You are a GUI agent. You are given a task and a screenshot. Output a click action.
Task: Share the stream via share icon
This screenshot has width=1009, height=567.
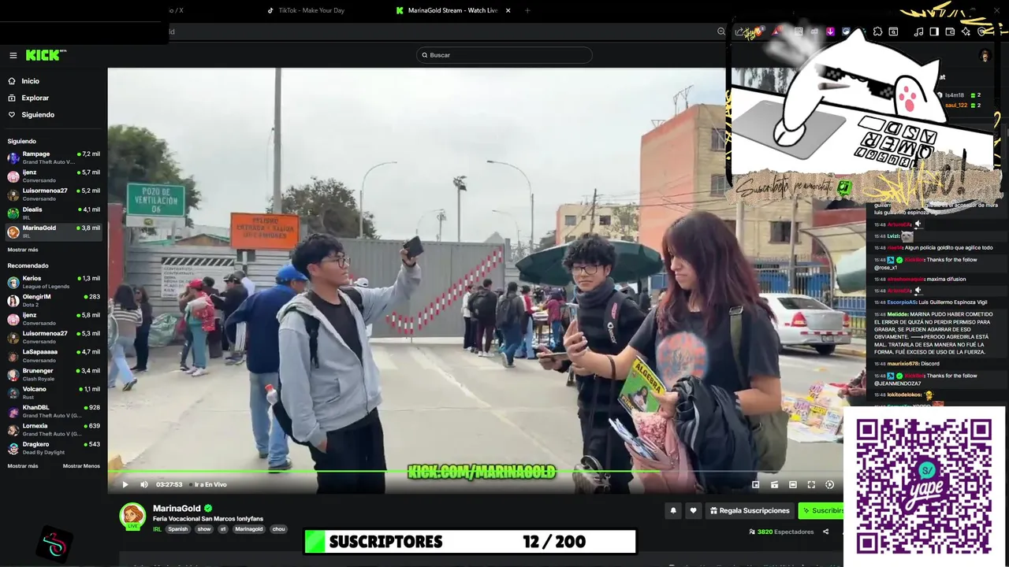825,532
